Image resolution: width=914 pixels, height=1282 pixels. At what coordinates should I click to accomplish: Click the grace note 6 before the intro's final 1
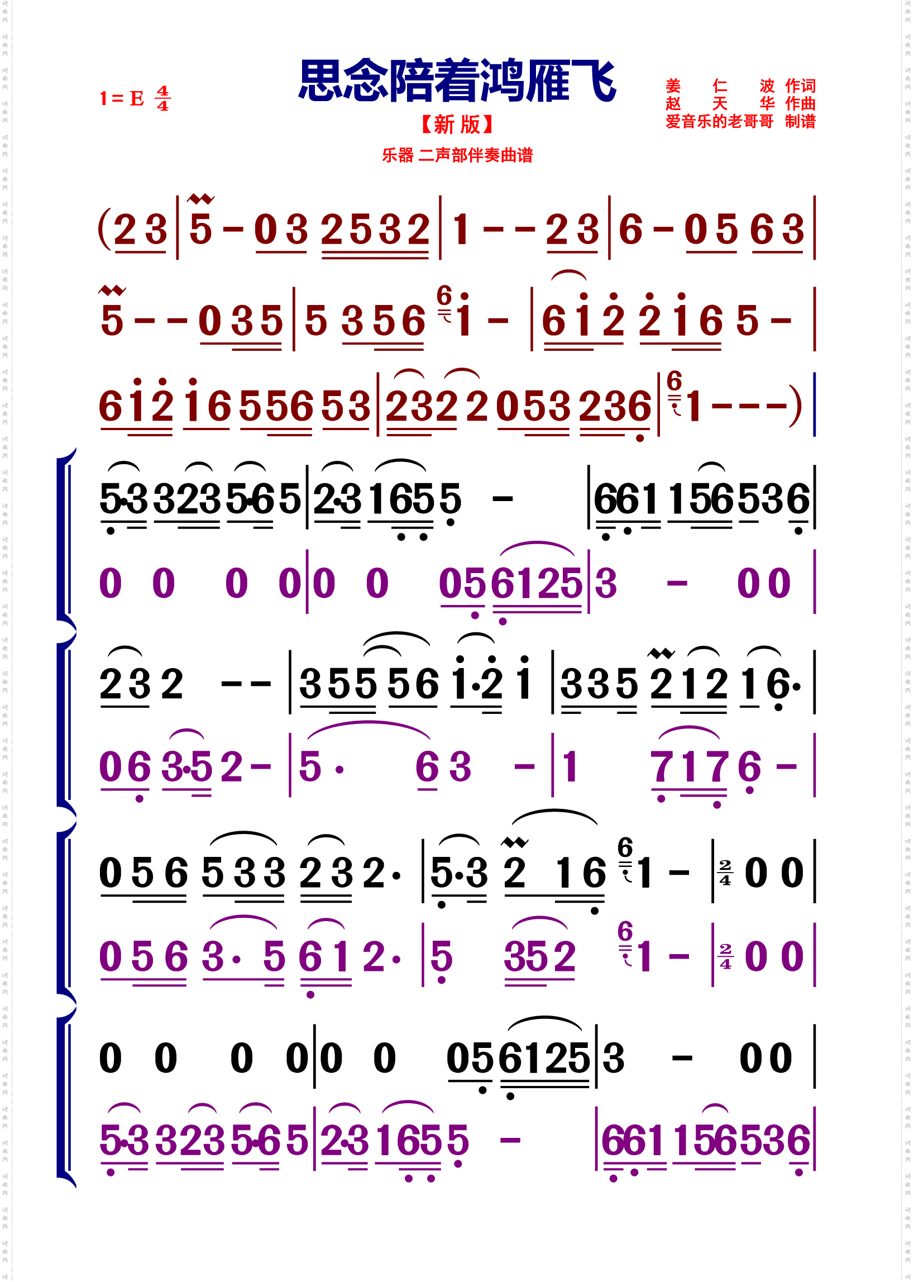(x=674, y=382)
